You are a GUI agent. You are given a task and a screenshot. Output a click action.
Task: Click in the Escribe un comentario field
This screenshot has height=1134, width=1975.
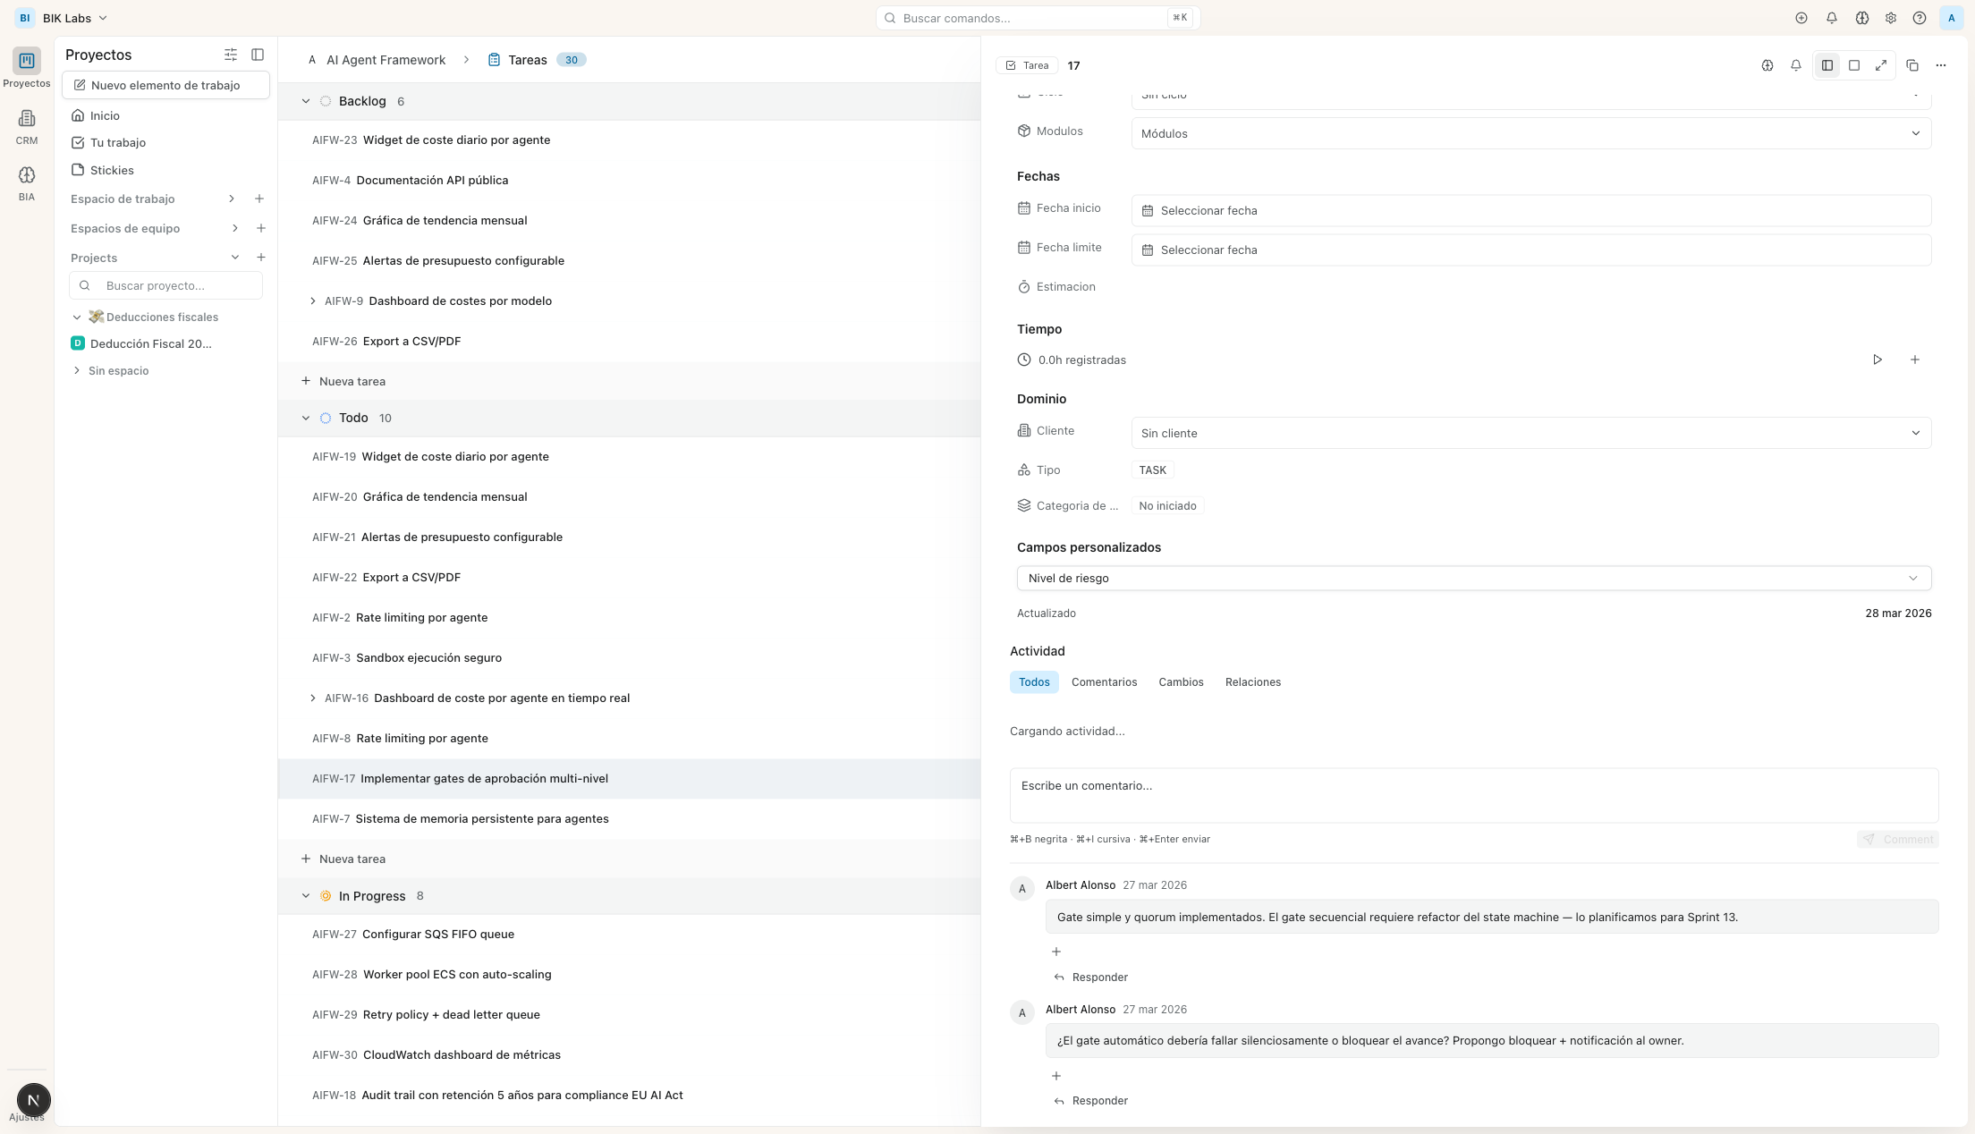(x=1472, y=794)
